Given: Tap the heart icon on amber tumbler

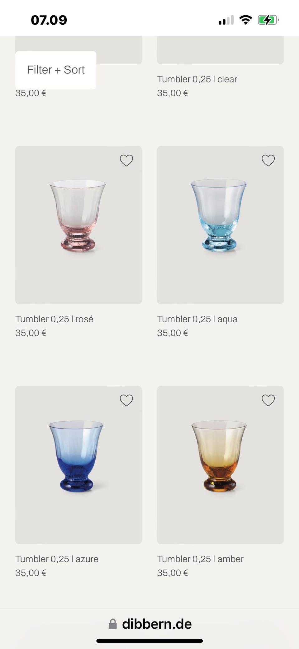Looking at the screenshot, I should (268, 400).
